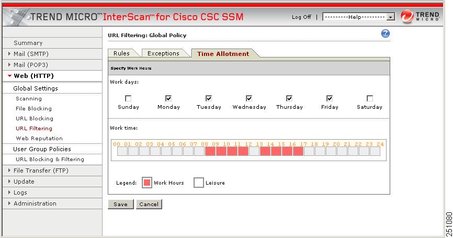Mark the 17 hour block as work time
The image size is (453, 238).
[309, 151]
